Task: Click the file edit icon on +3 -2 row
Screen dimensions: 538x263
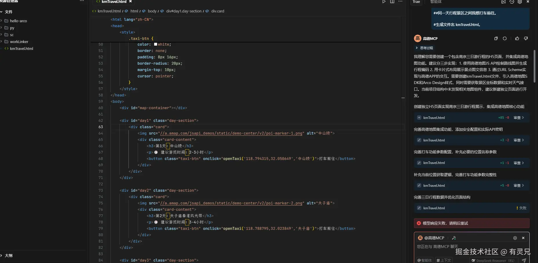Action: (419, 140)
